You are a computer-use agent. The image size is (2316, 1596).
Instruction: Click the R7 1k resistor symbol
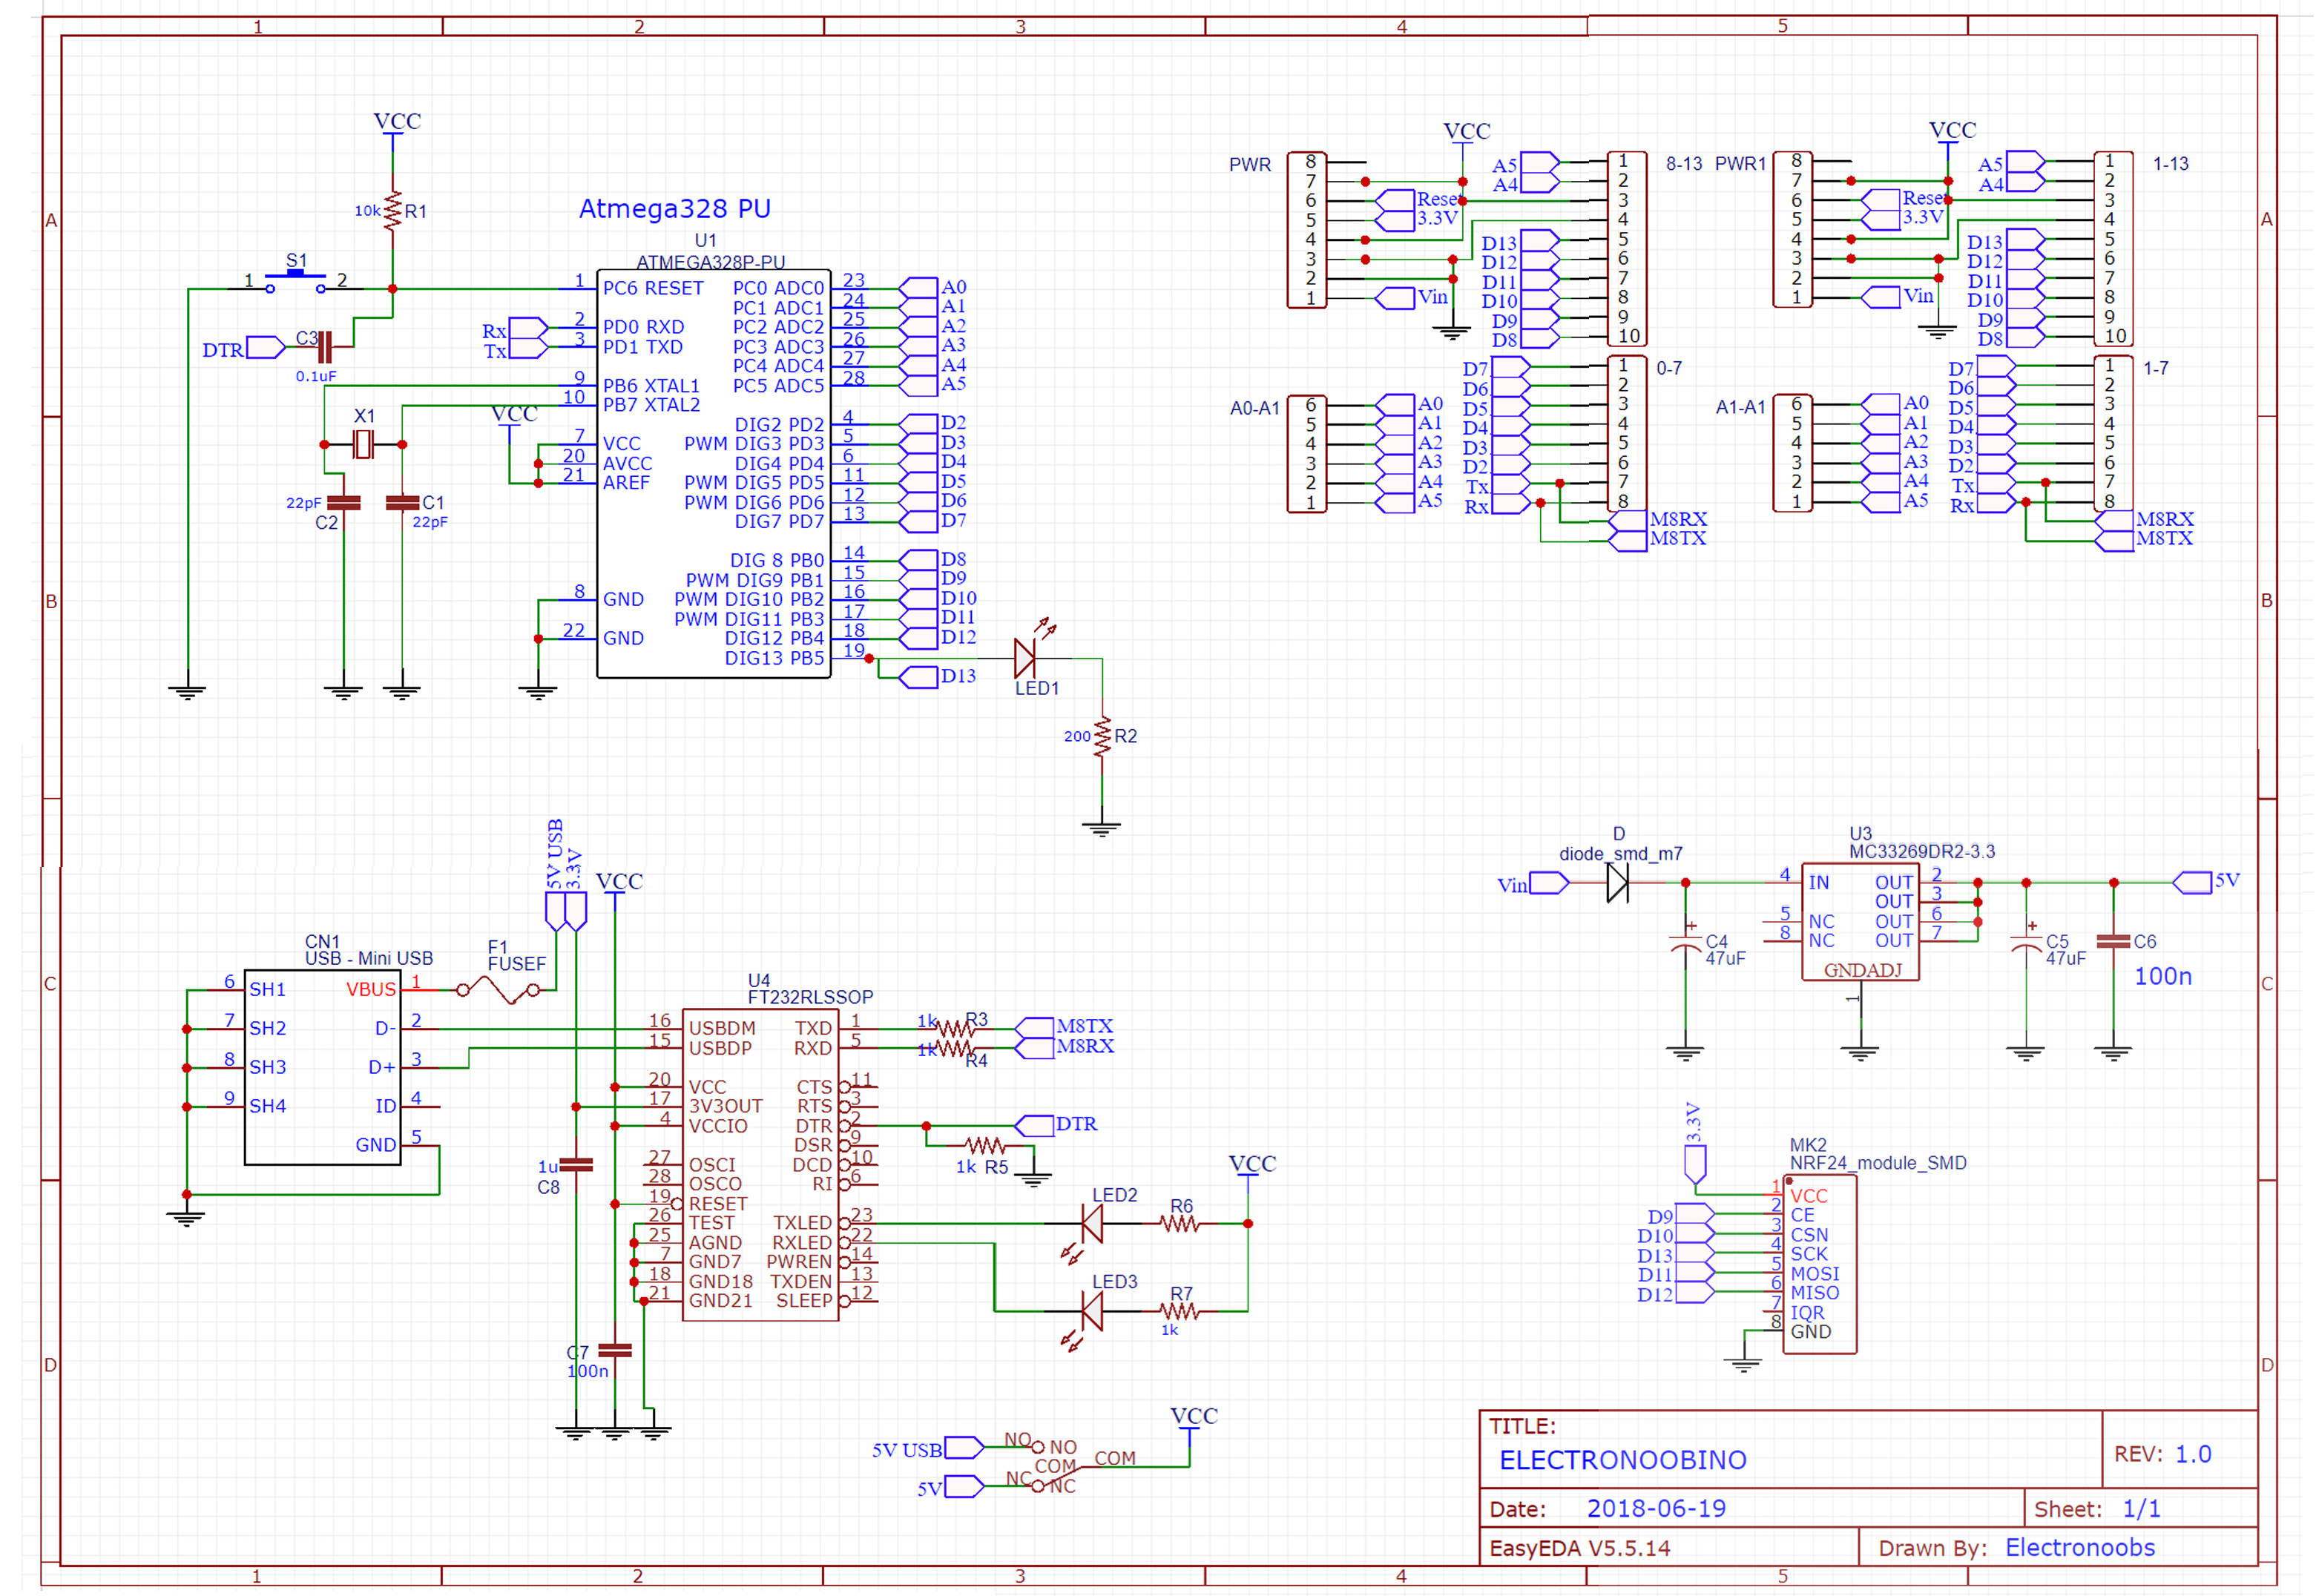(1180, 1311)
